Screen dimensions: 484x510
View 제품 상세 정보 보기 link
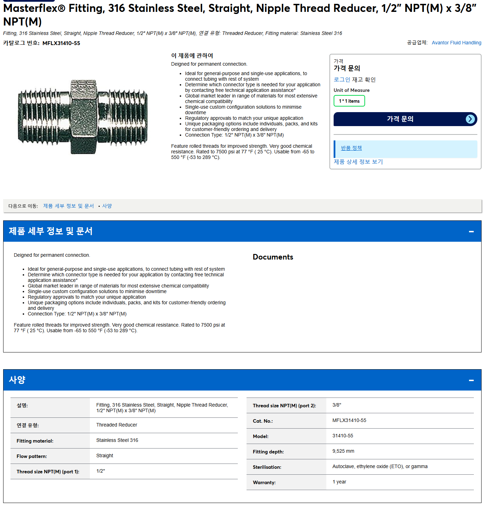coord(358,162)
